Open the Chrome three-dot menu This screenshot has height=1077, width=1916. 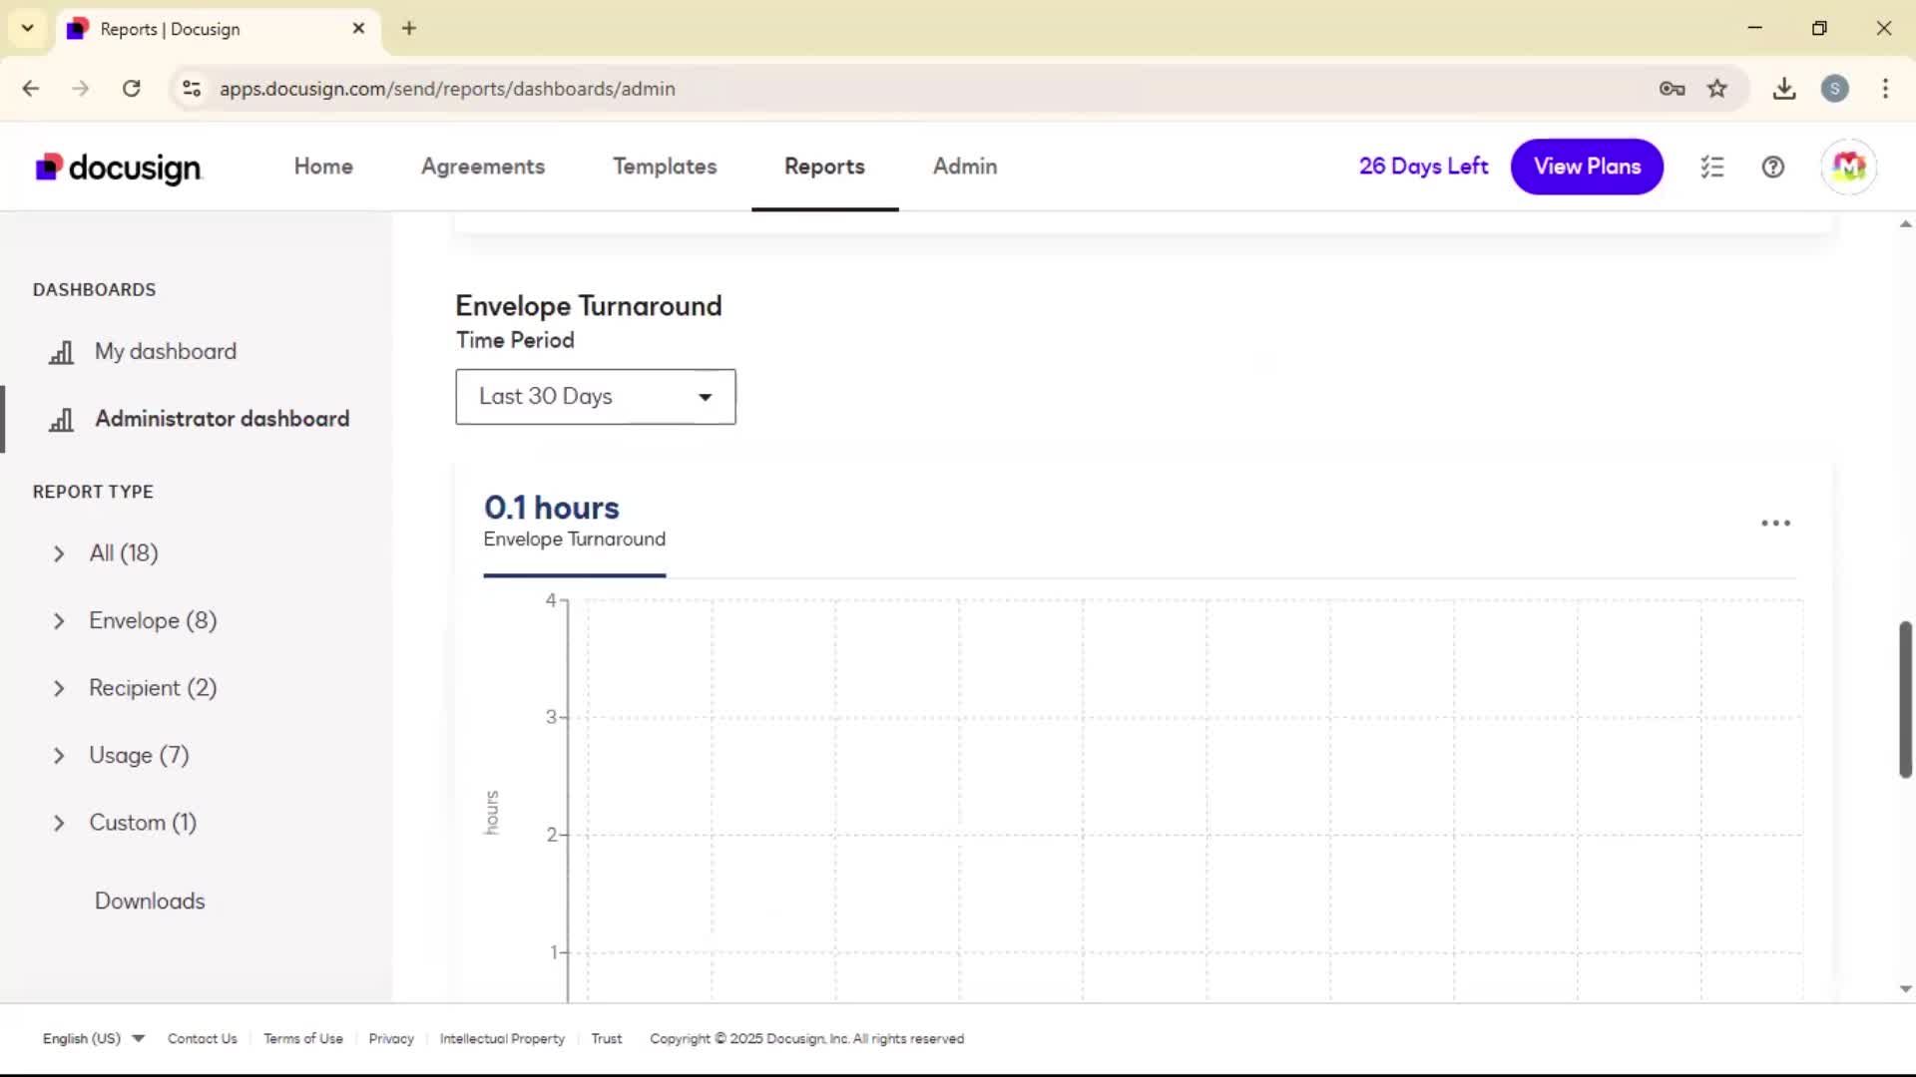click(x=1885, y=89)
